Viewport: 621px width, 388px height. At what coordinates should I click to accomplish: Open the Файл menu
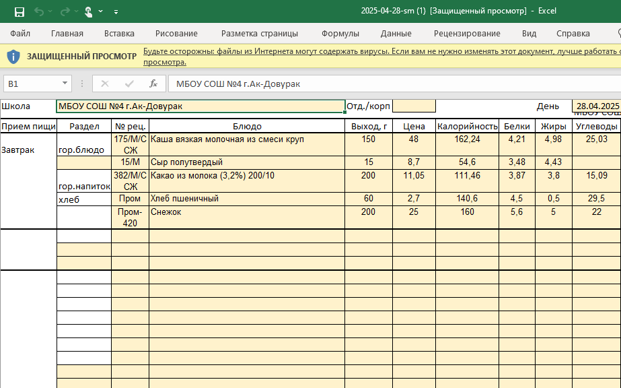pyautogui.click(x=20, y=33)
